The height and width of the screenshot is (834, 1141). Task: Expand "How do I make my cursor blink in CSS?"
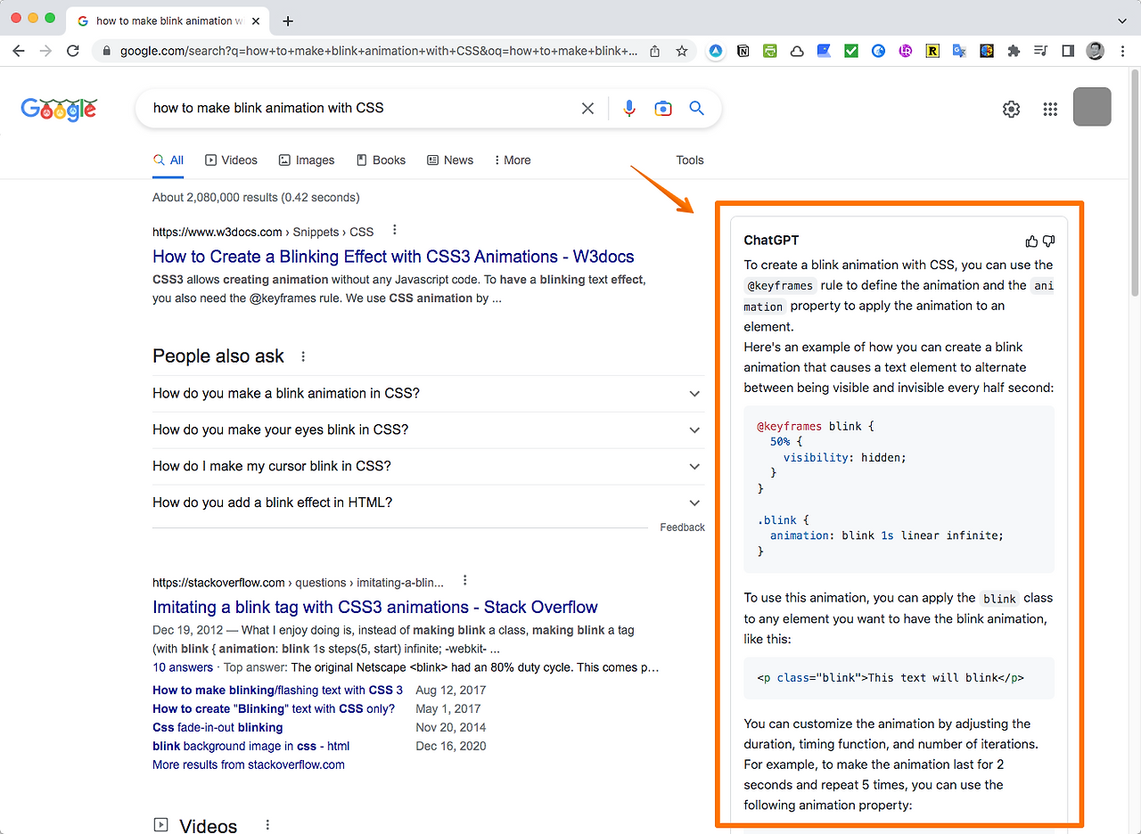pos(429,466)
